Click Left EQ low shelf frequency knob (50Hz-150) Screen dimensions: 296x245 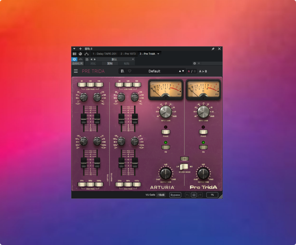pyautogui.click(x=84, y=141)
